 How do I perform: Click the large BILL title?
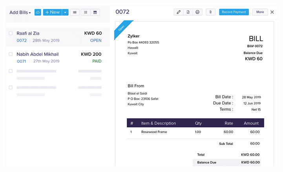(x=256, y=38)
